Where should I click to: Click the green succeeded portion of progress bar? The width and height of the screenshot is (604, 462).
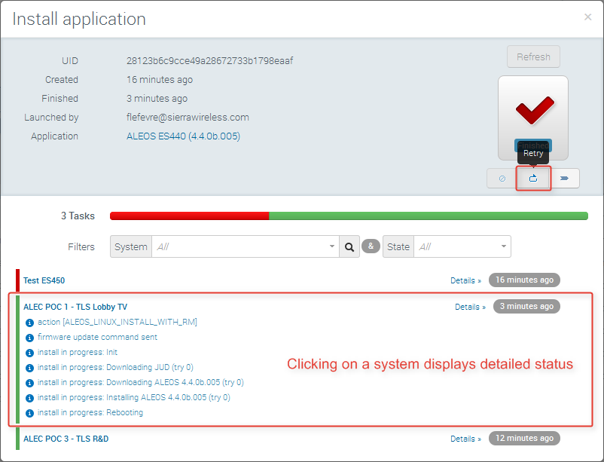(x=428, y=216)
